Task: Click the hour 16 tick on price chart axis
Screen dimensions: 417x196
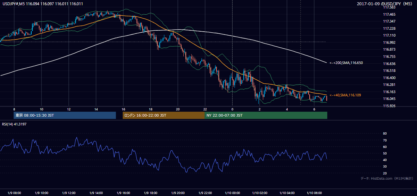Action: 123,109
